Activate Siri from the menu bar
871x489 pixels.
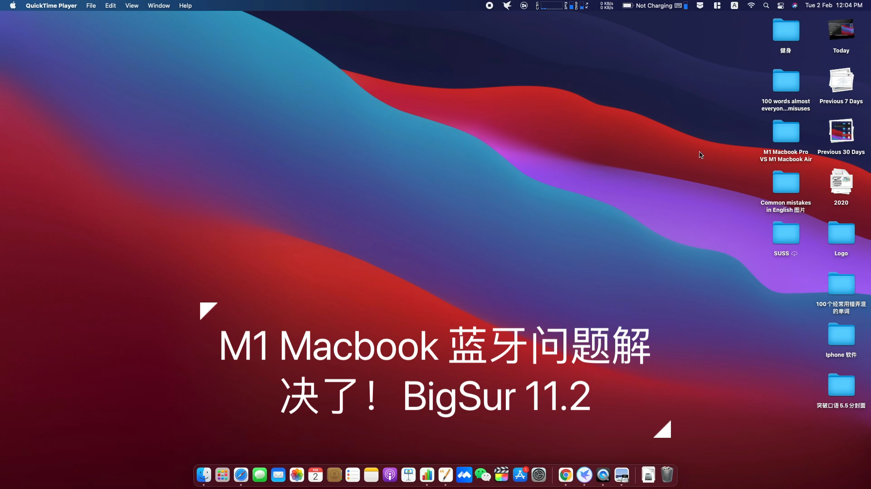[795, 5]
